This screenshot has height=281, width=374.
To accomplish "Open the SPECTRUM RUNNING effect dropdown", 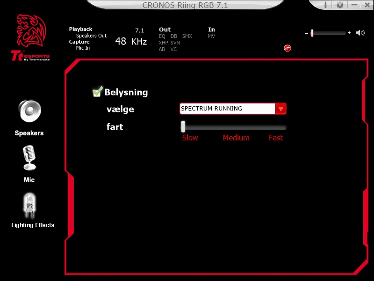I will pyautogui.click(x=233, y=109).
